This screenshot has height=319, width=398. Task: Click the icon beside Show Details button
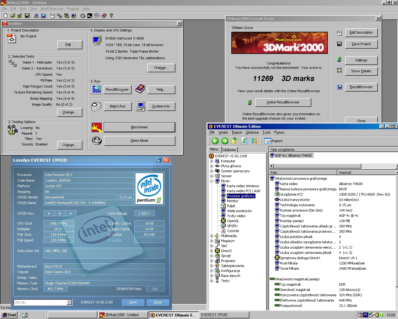(x=339, y=70)
